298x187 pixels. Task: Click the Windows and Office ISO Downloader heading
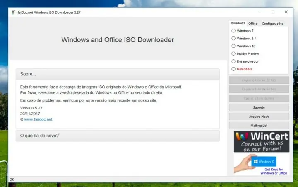(118, 40)
